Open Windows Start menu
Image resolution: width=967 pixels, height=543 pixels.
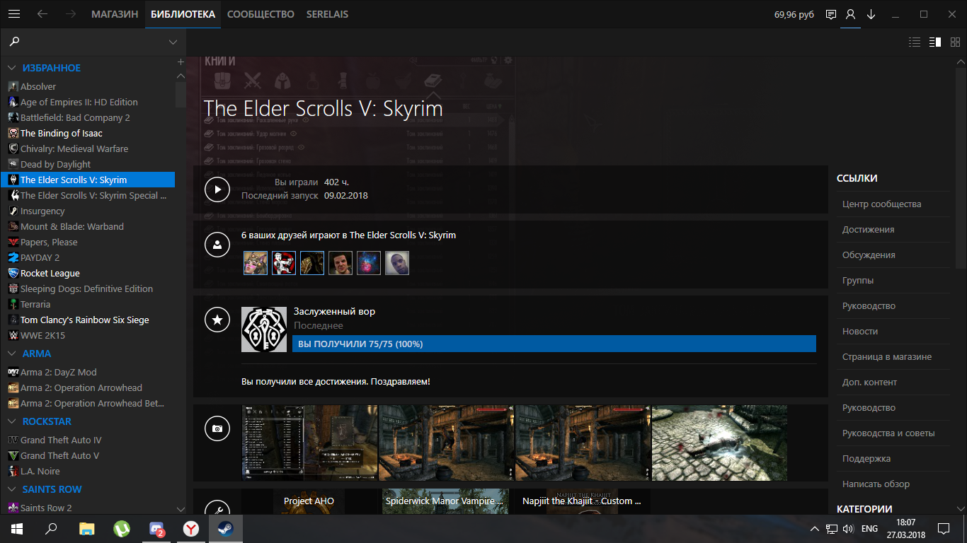click(17, 528)
